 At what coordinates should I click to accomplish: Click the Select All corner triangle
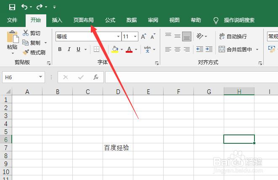click(8, 91)
